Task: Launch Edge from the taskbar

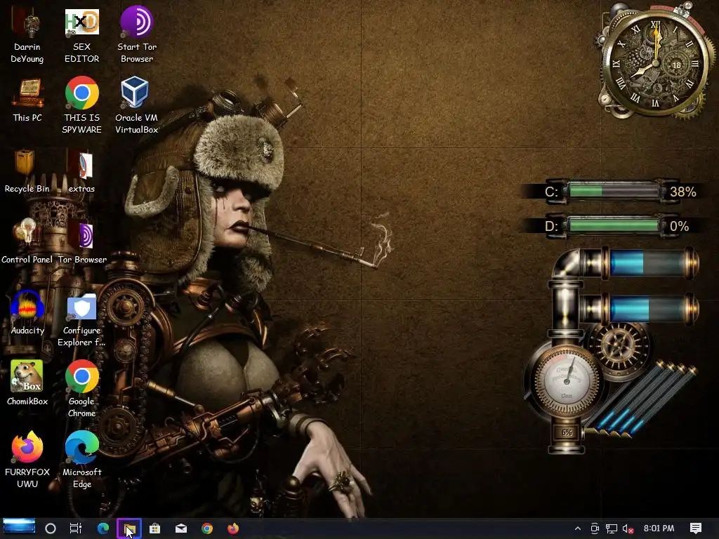Action: pos(103,528)
